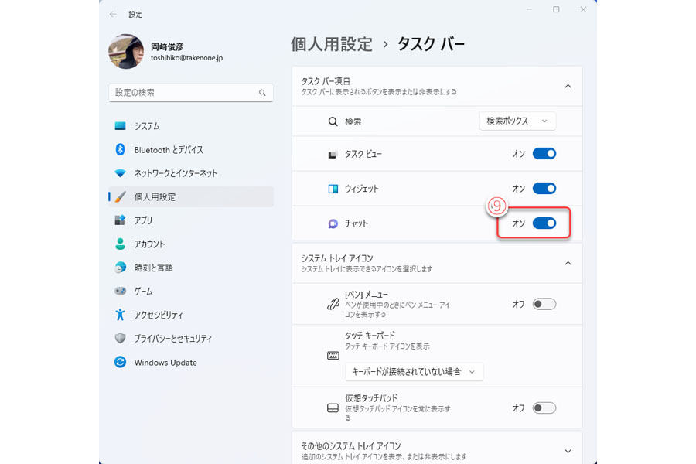This screenshot has height=464, width=696.
Task: Click the アプリ icon in sidebar
Action: 121,220
